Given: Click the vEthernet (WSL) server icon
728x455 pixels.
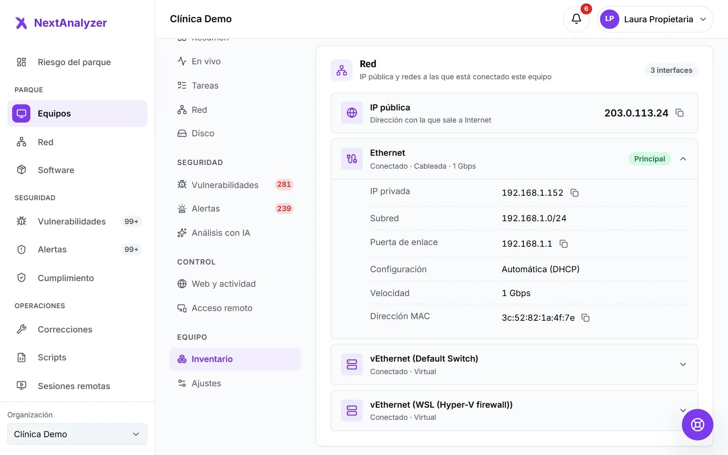Looking at the screenshot, I should [x=352, y=411].
